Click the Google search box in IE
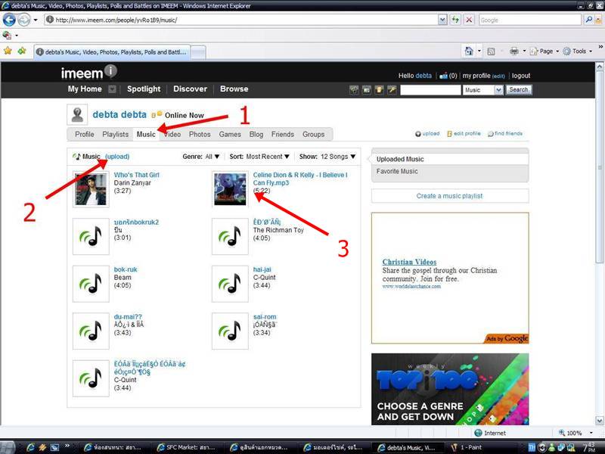The height and width of the screenshot is (454, 605). coord(530,20)
